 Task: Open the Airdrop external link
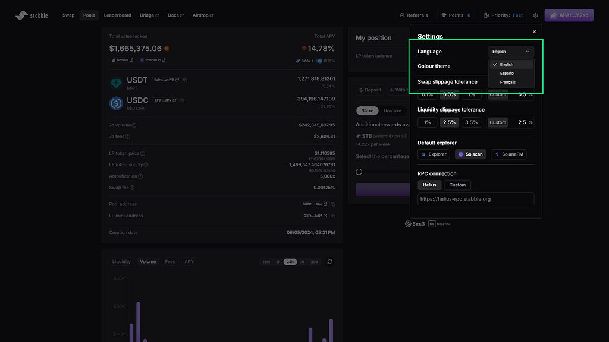tap(203, 15)
